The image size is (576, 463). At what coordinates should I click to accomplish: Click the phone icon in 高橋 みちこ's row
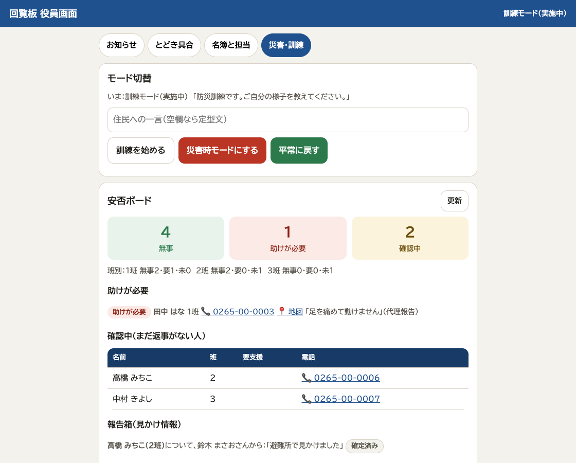307,378
